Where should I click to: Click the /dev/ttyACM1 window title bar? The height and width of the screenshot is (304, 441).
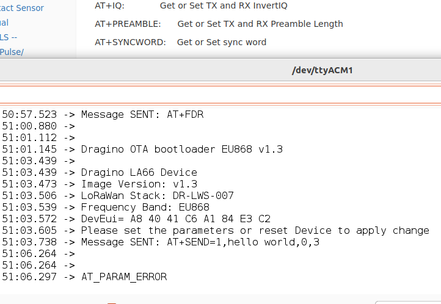click(x=322, y=70)
